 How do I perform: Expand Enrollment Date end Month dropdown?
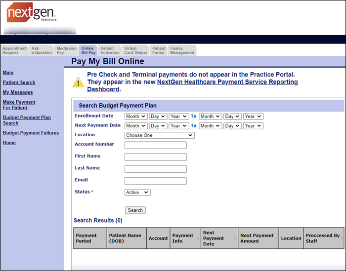[x=210, y=116]
